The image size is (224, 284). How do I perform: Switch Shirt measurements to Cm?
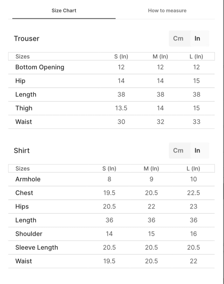coord(178,151)
